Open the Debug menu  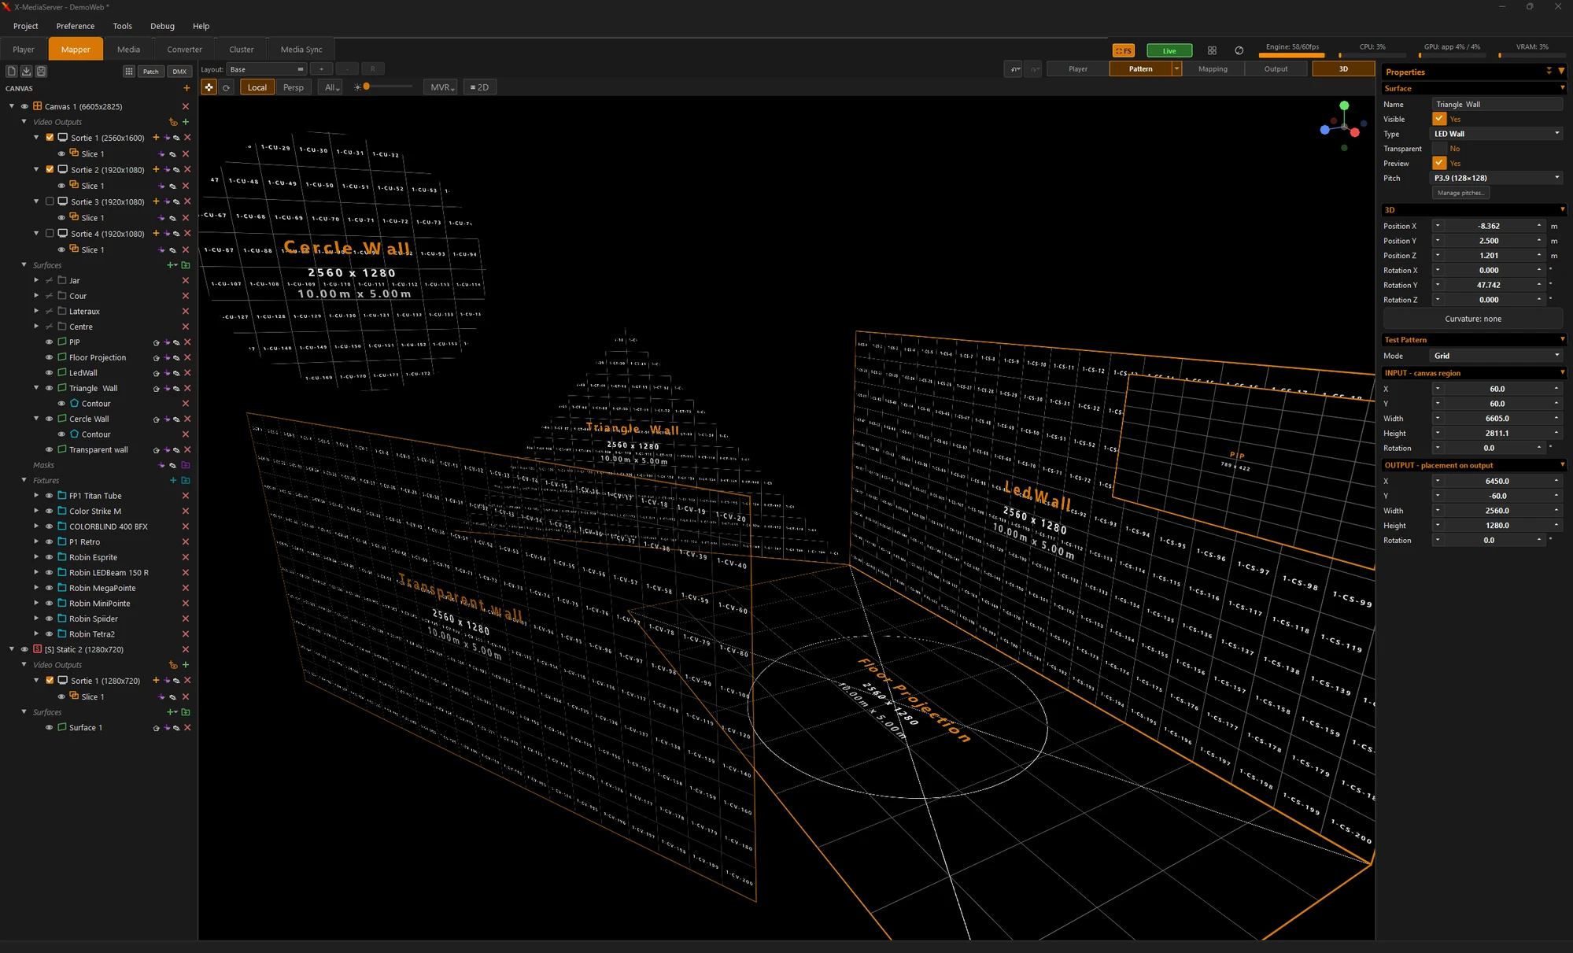coord(162,26)
